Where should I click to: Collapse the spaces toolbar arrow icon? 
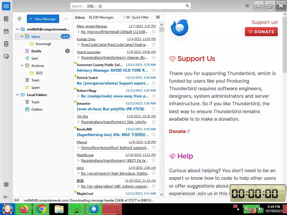coord(6,197)
